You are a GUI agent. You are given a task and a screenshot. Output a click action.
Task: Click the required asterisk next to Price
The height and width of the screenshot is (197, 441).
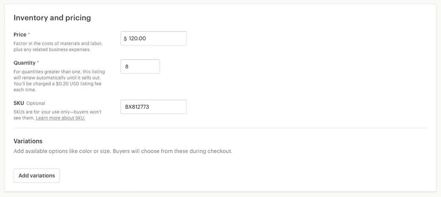(x=29, y=34)
